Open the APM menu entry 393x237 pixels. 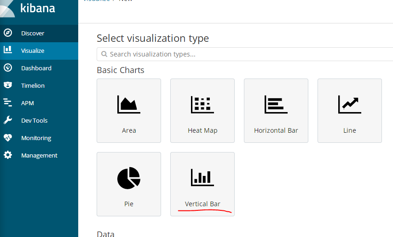(x=39, y=103)
